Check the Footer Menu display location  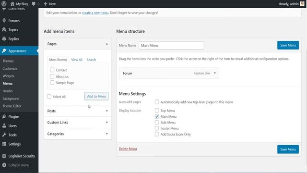click(x=157, y=128)
